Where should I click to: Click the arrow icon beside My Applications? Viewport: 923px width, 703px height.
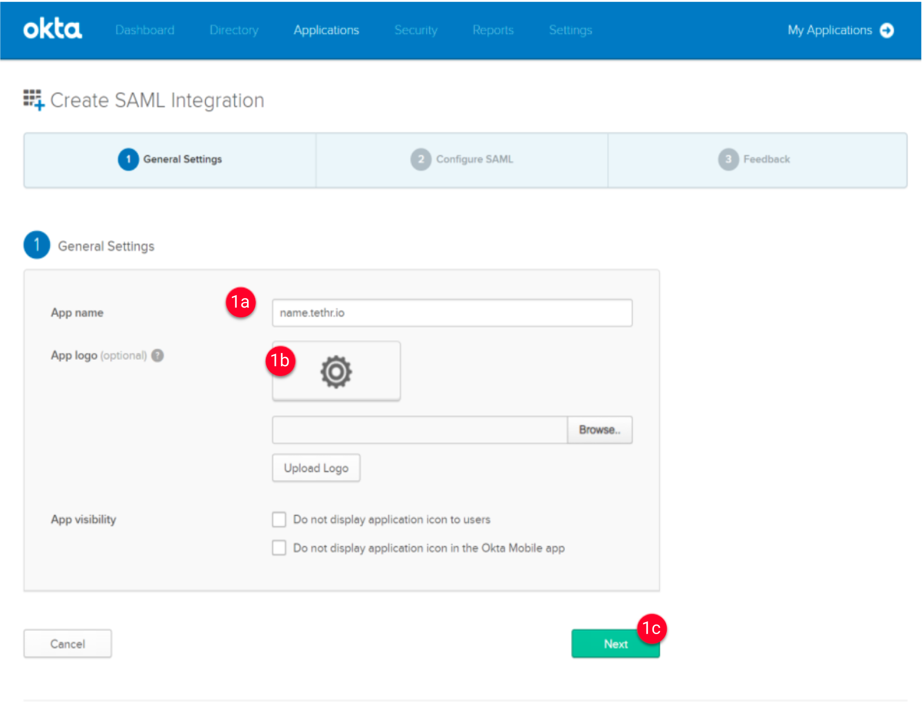tap(886, 30)
